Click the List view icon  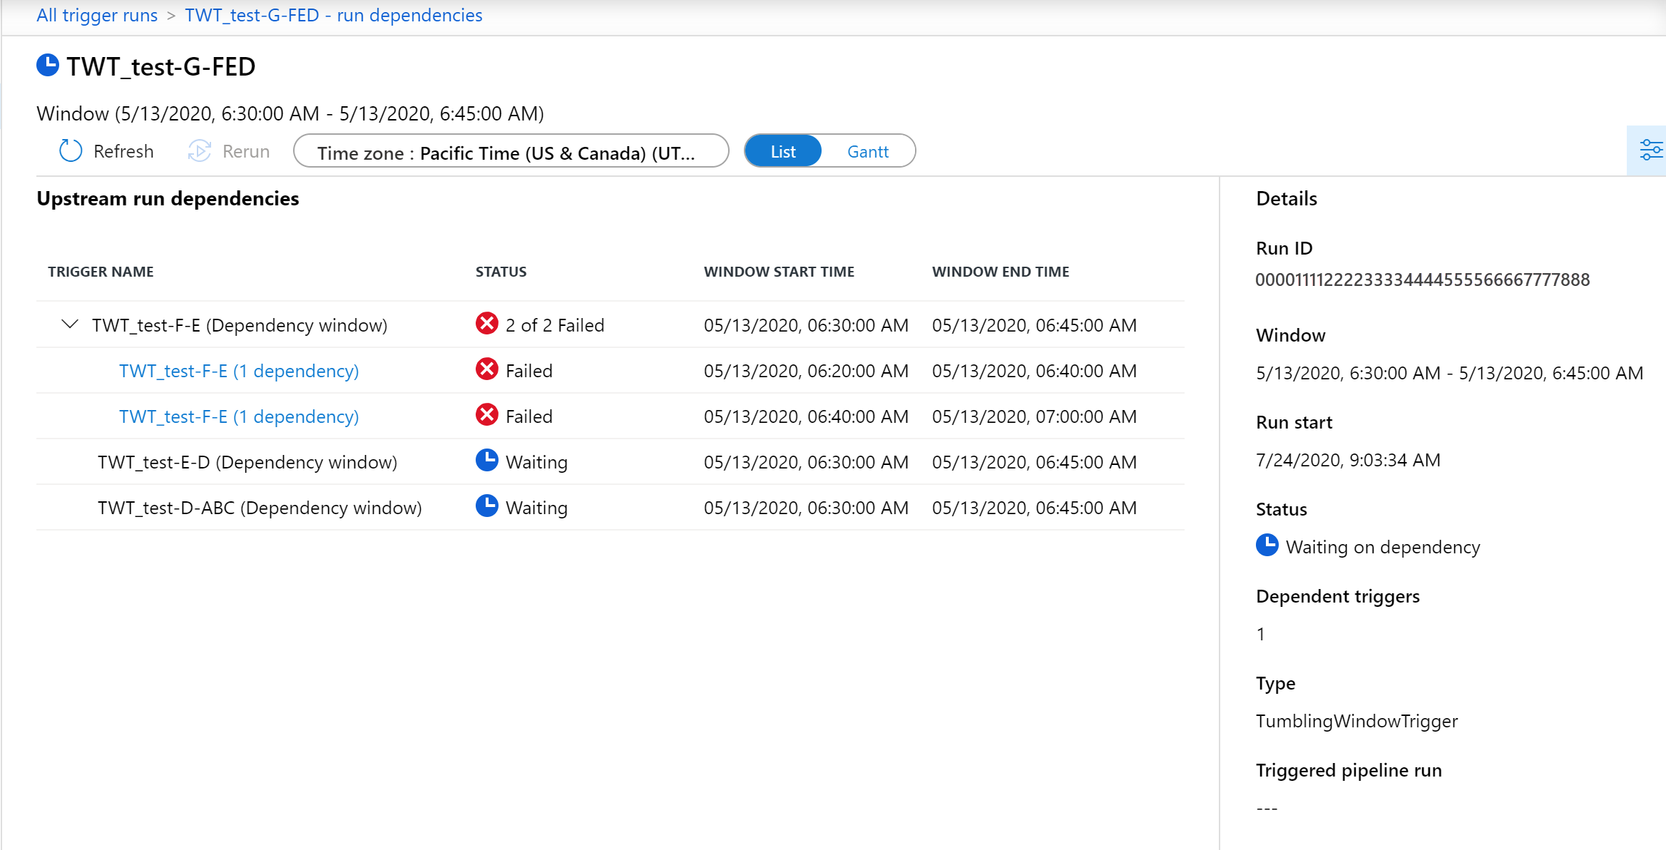coord(784,150)
